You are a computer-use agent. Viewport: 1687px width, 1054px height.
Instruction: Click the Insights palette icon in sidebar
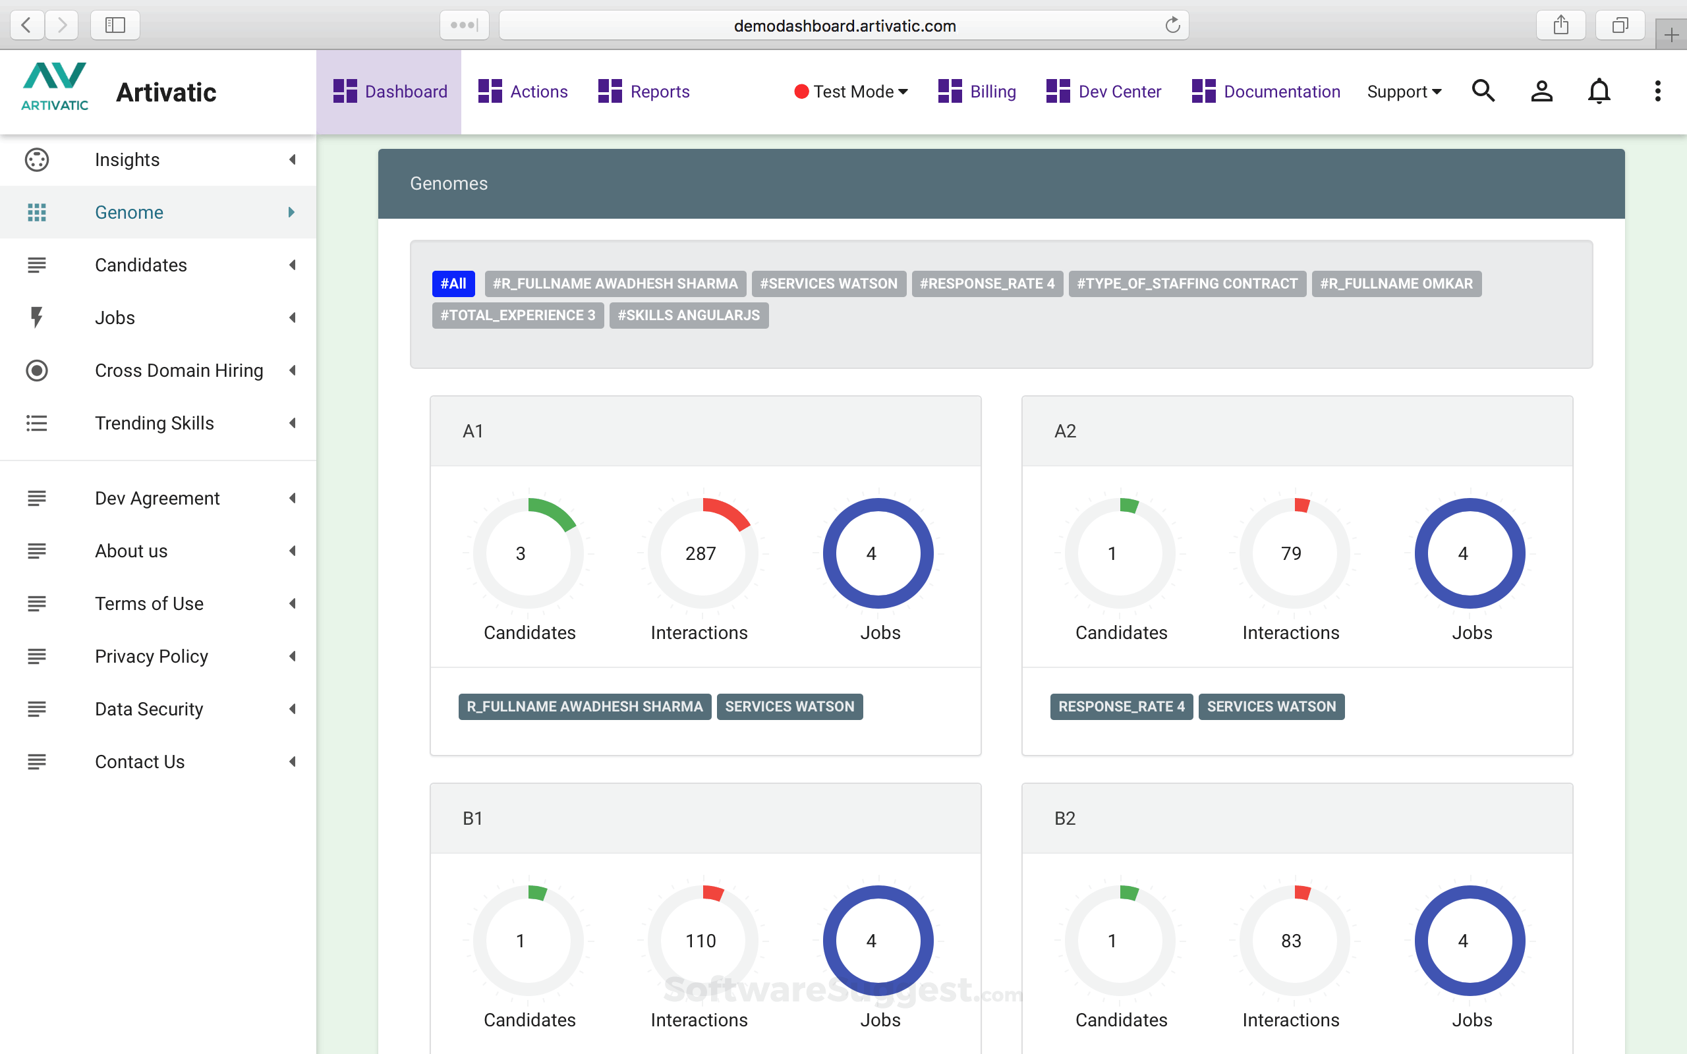point(37,159)
